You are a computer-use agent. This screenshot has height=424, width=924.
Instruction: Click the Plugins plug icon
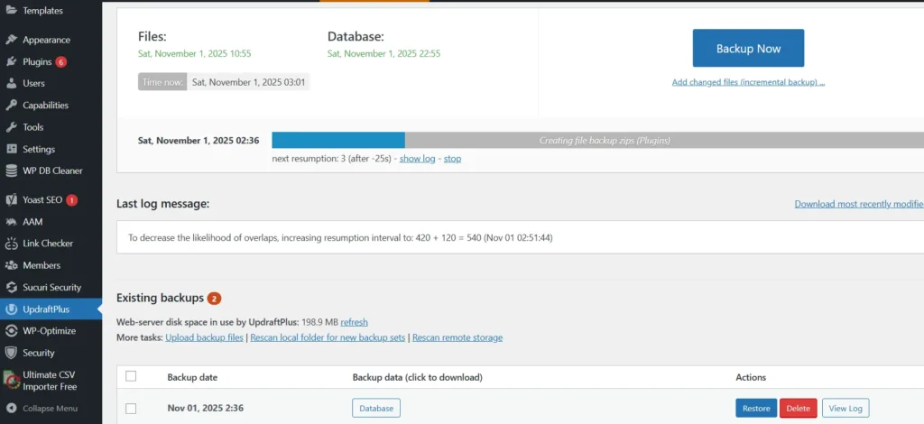click(x=11, y=62)
